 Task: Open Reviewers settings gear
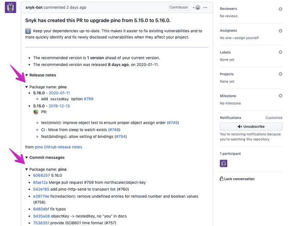click(x=281, y=9)
